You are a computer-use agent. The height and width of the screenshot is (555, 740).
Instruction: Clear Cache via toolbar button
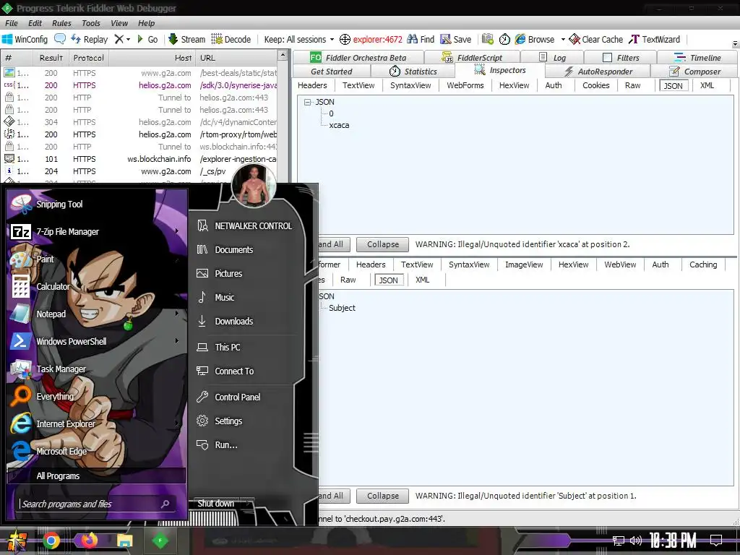(595, 39)
